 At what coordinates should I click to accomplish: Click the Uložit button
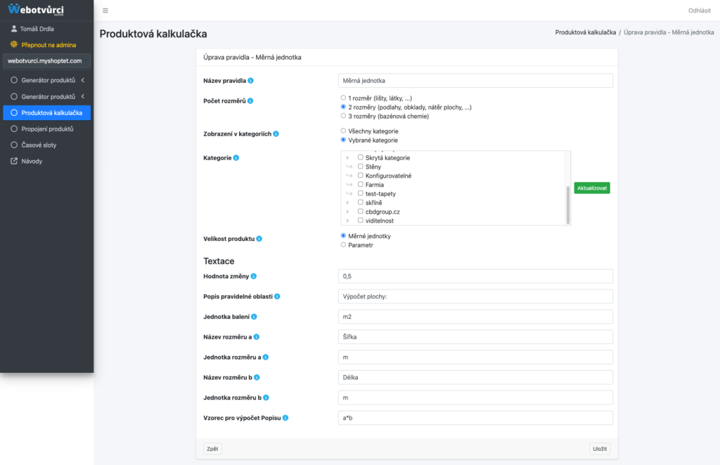(x=600, y=449)
